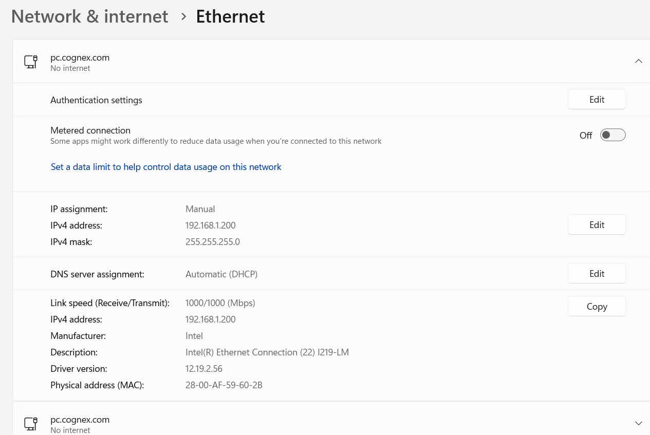
Task: Click the IP assignment label
Action: [x=79, y=209]
